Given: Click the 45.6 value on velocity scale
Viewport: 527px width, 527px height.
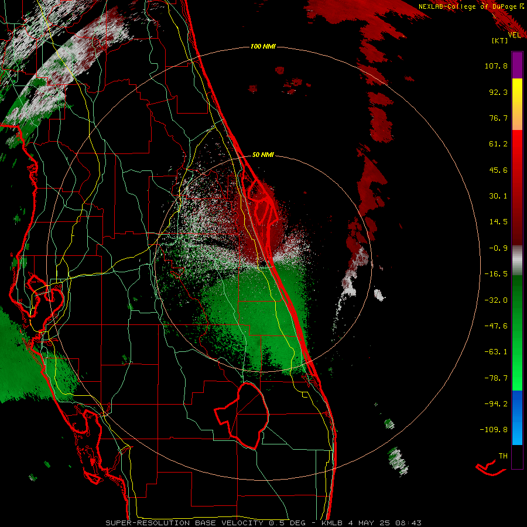Looking at the screenshot, I should pos(498,170).
